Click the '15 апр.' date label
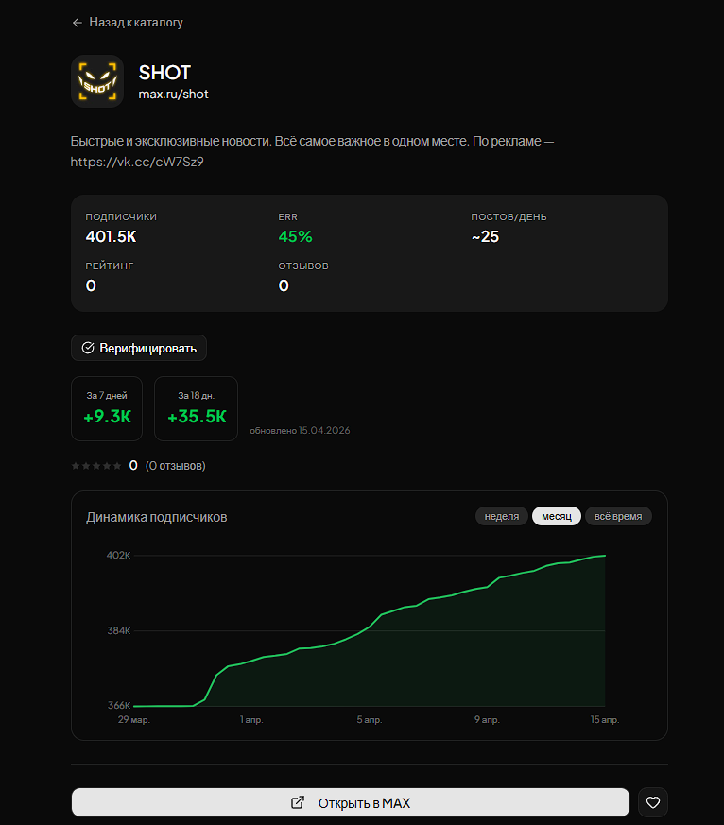 (x=605, y=719)
